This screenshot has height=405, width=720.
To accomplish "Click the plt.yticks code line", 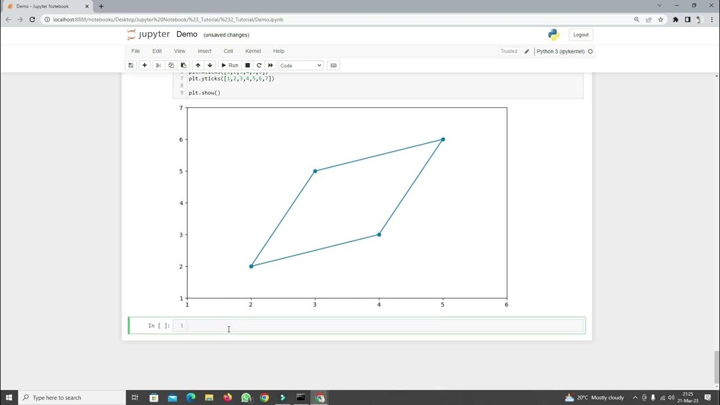I will [231, 79].
